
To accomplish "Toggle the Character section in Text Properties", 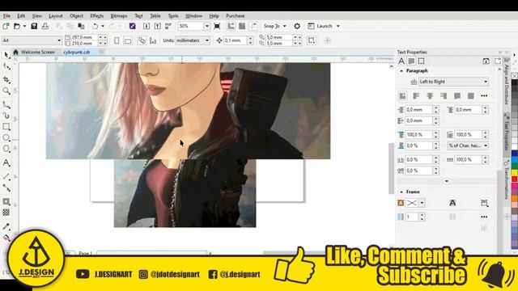I will pyautogui.click(x=401, y=61).
